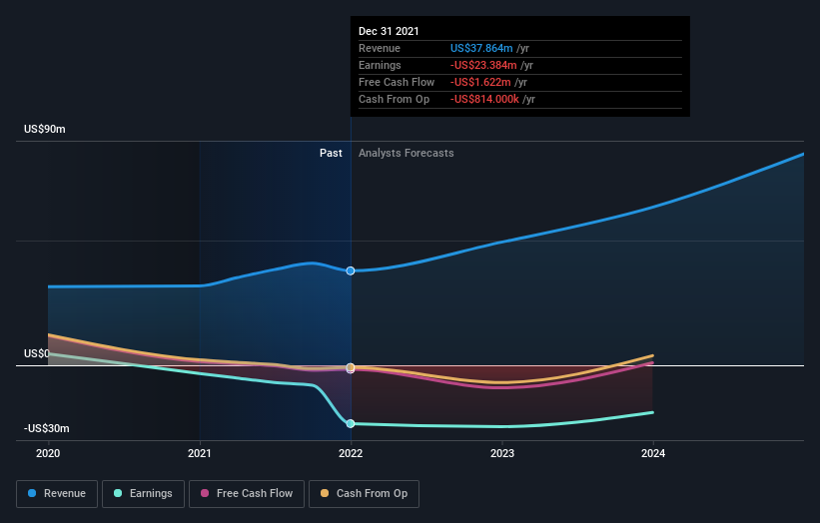Select the 2020 x-axis label
820x523 pixels.
(48, 453)
